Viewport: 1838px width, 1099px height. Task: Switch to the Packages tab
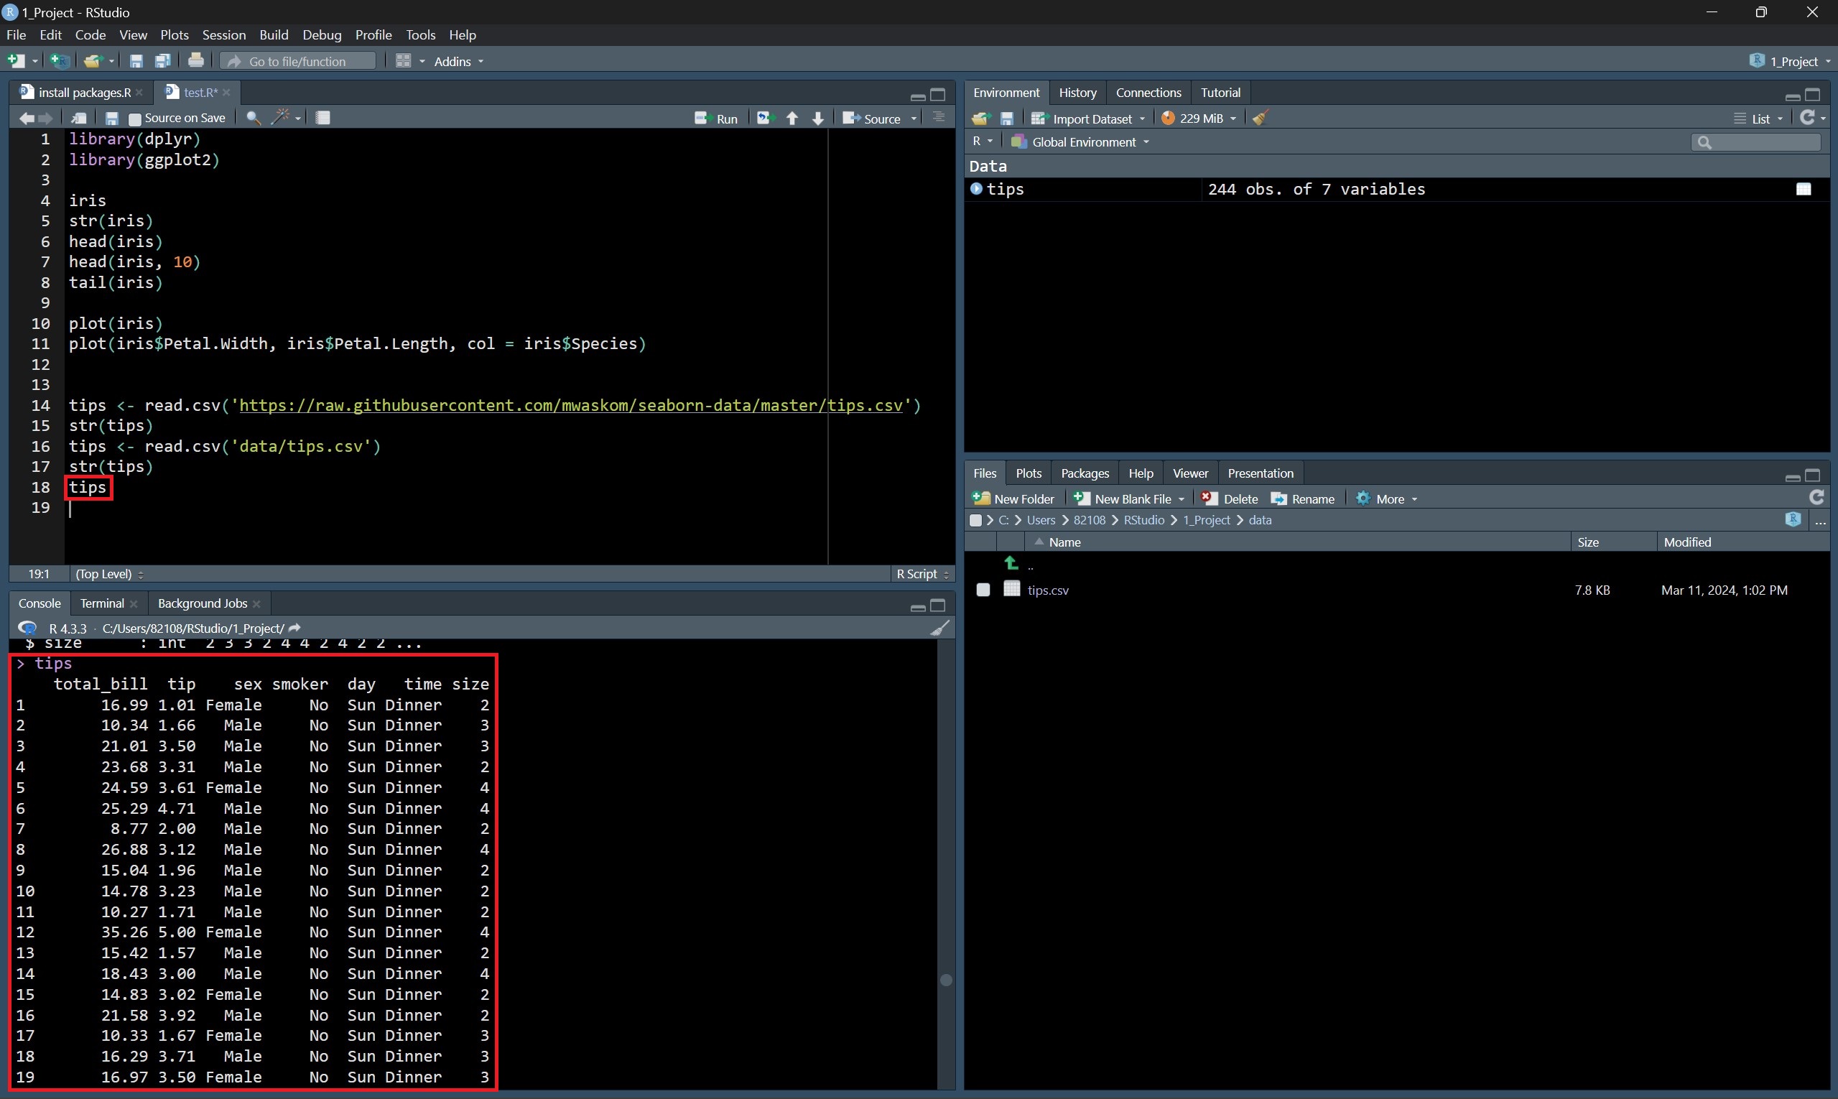1084,473
